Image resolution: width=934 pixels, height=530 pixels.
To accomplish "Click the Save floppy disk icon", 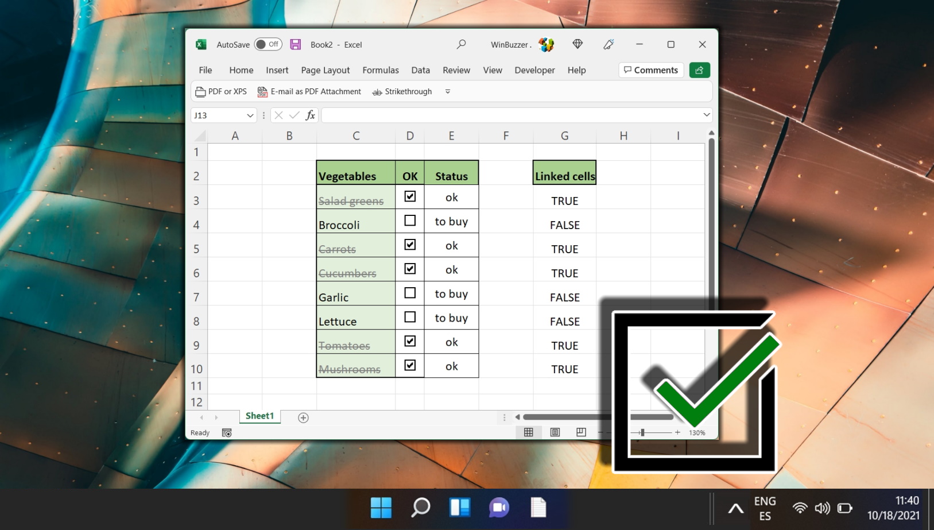I will click(295, 44).
